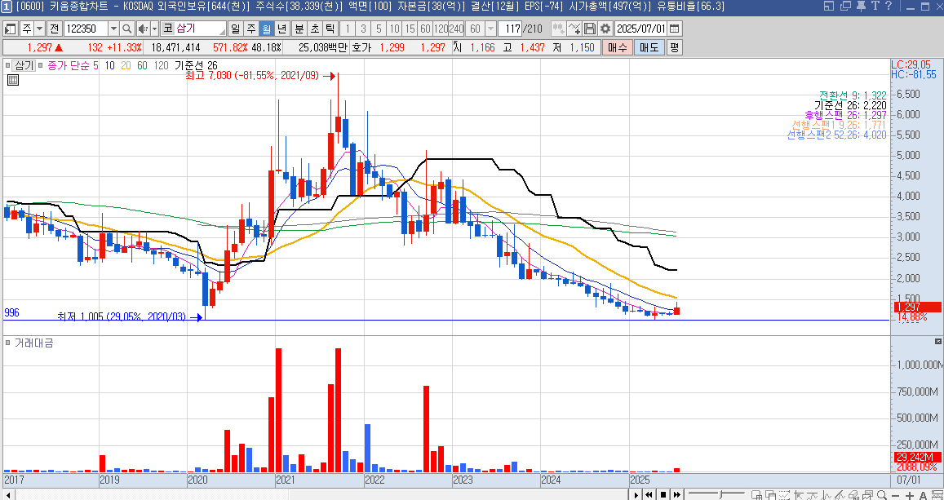The width and height of the screenshot is (944, 500).
Task: Click the top-left layout panel toggle icon
Action: (11, 29)
